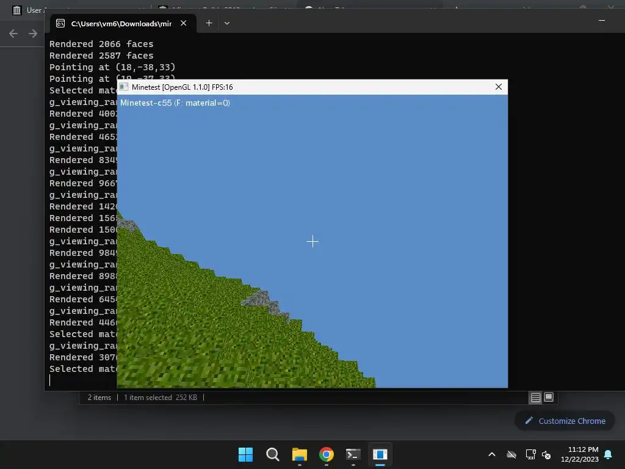Go forward in browser window

(33, 34)
